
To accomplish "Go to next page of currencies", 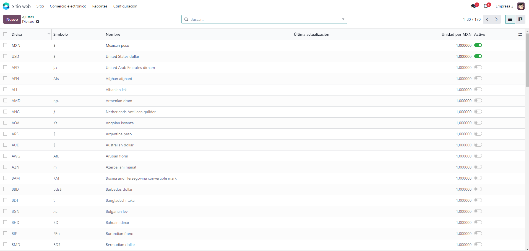I will point(496,19).
